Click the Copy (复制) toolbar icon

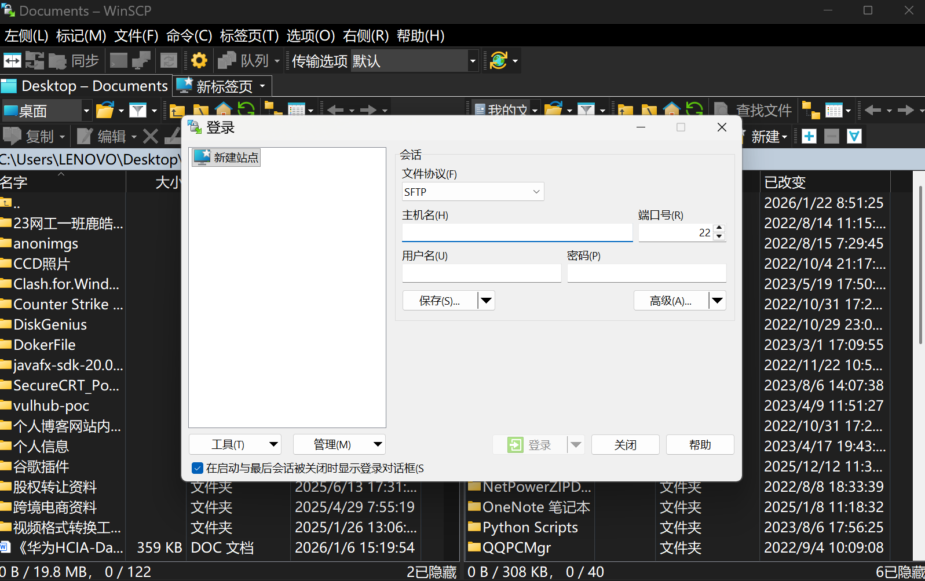pos(12,136)
